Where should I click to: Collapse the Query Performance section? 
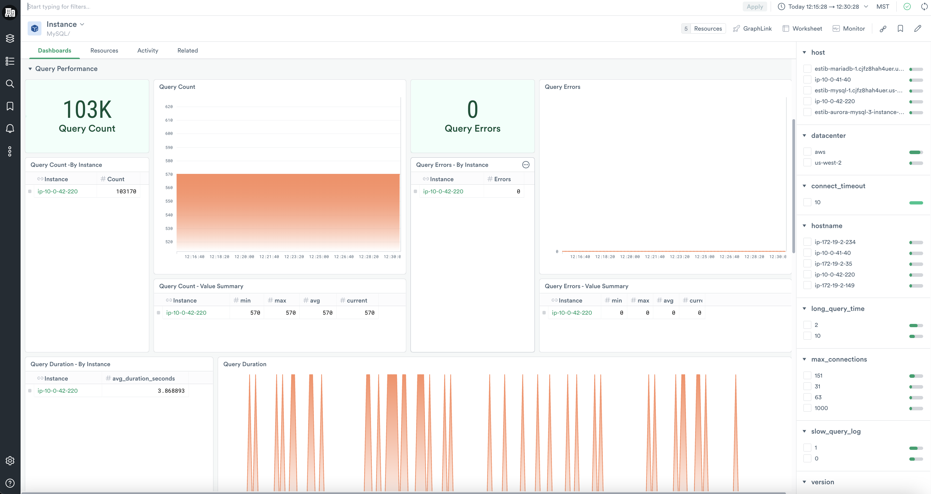click(30, 69)
